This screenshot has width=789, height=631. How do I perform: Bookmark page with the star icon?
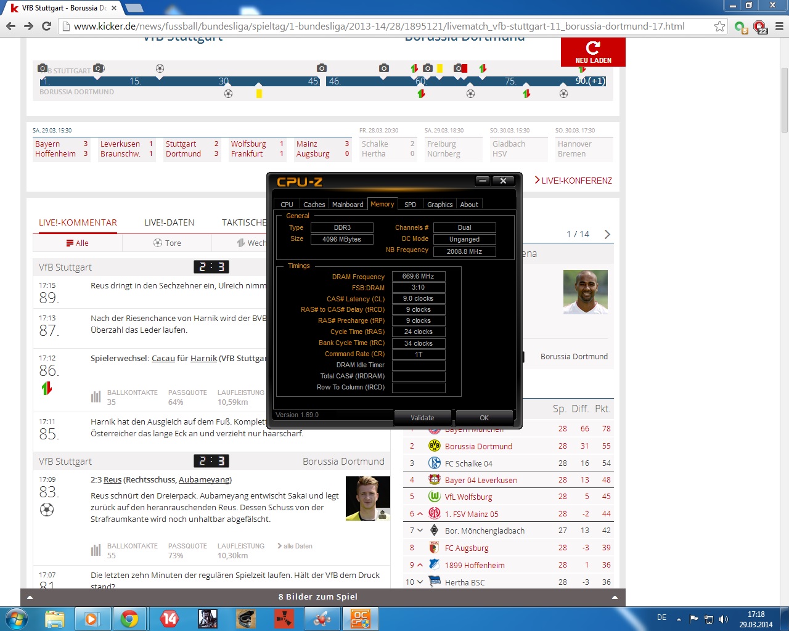pyautogui.click(x=719, y=26)
